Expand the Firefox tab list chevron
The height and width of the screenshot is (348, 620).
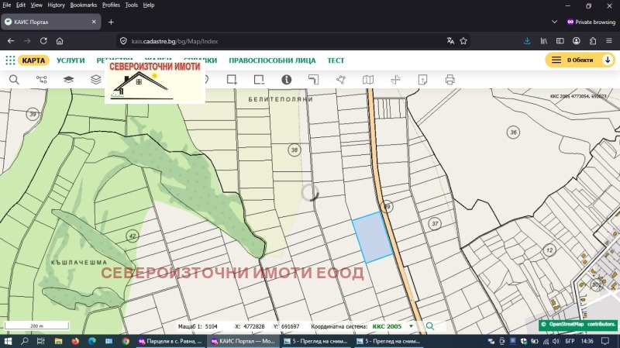click(x=554, y=22)
